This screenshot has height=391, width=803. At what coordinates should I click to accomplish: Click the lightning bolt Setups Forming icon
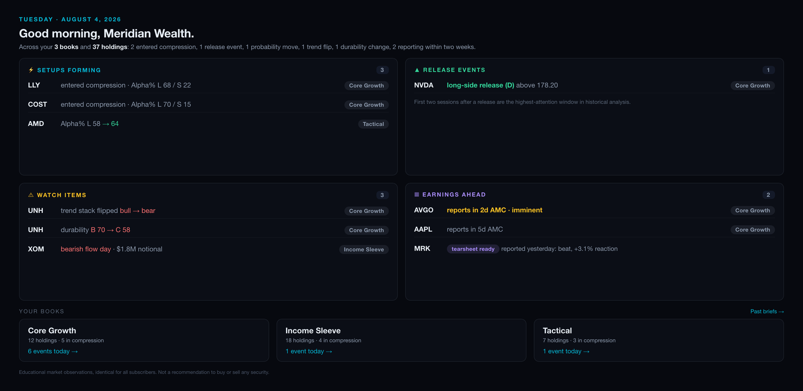[x=31, y=70]
